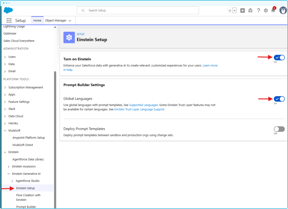Viewport: 288px width, 209px height.
Task: Click the favorites star icon
Action: point(230,10)
